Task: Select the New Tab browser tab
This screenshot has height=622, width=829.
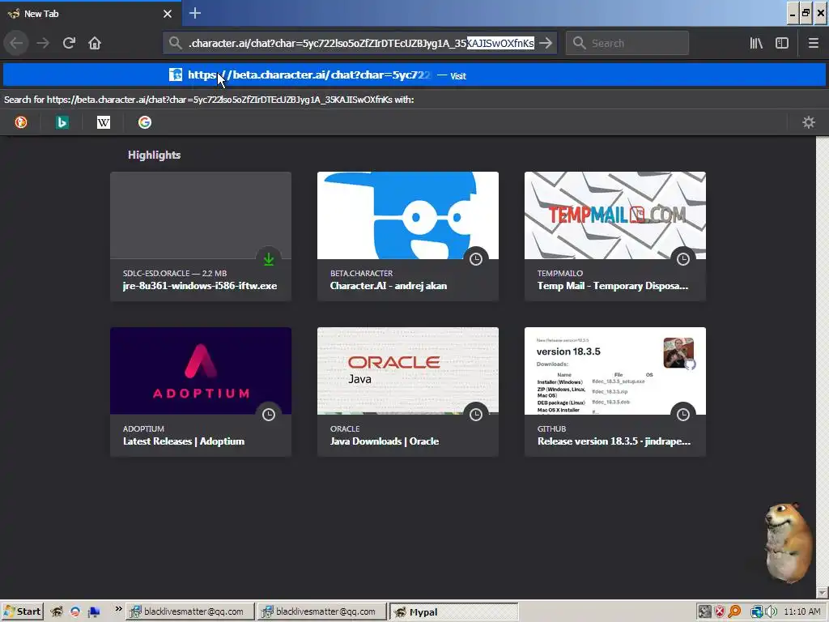Action: tap(91, 14)
